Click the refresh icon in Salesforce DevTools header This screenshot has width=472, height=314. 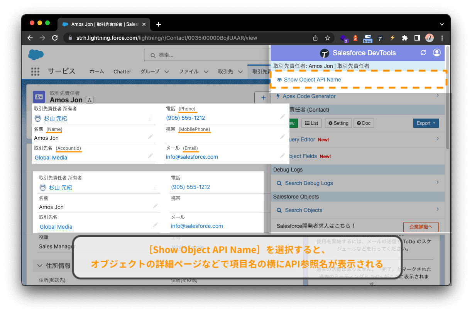click(x=423, y=53)
